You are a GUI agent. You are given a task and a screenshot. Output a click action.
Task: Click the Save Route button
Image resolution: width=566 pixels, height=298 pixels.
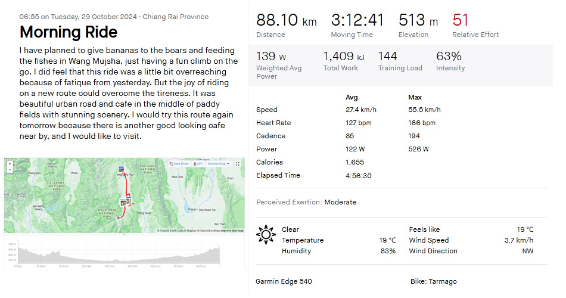coord(179,164)
